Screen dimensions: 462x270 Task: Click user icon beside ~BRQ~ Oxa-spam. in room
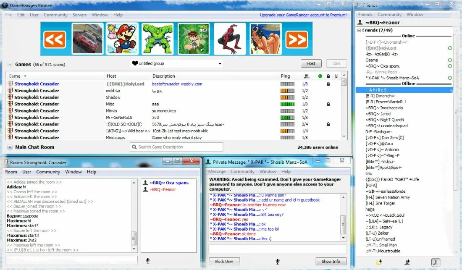click(x=145, y=183)
